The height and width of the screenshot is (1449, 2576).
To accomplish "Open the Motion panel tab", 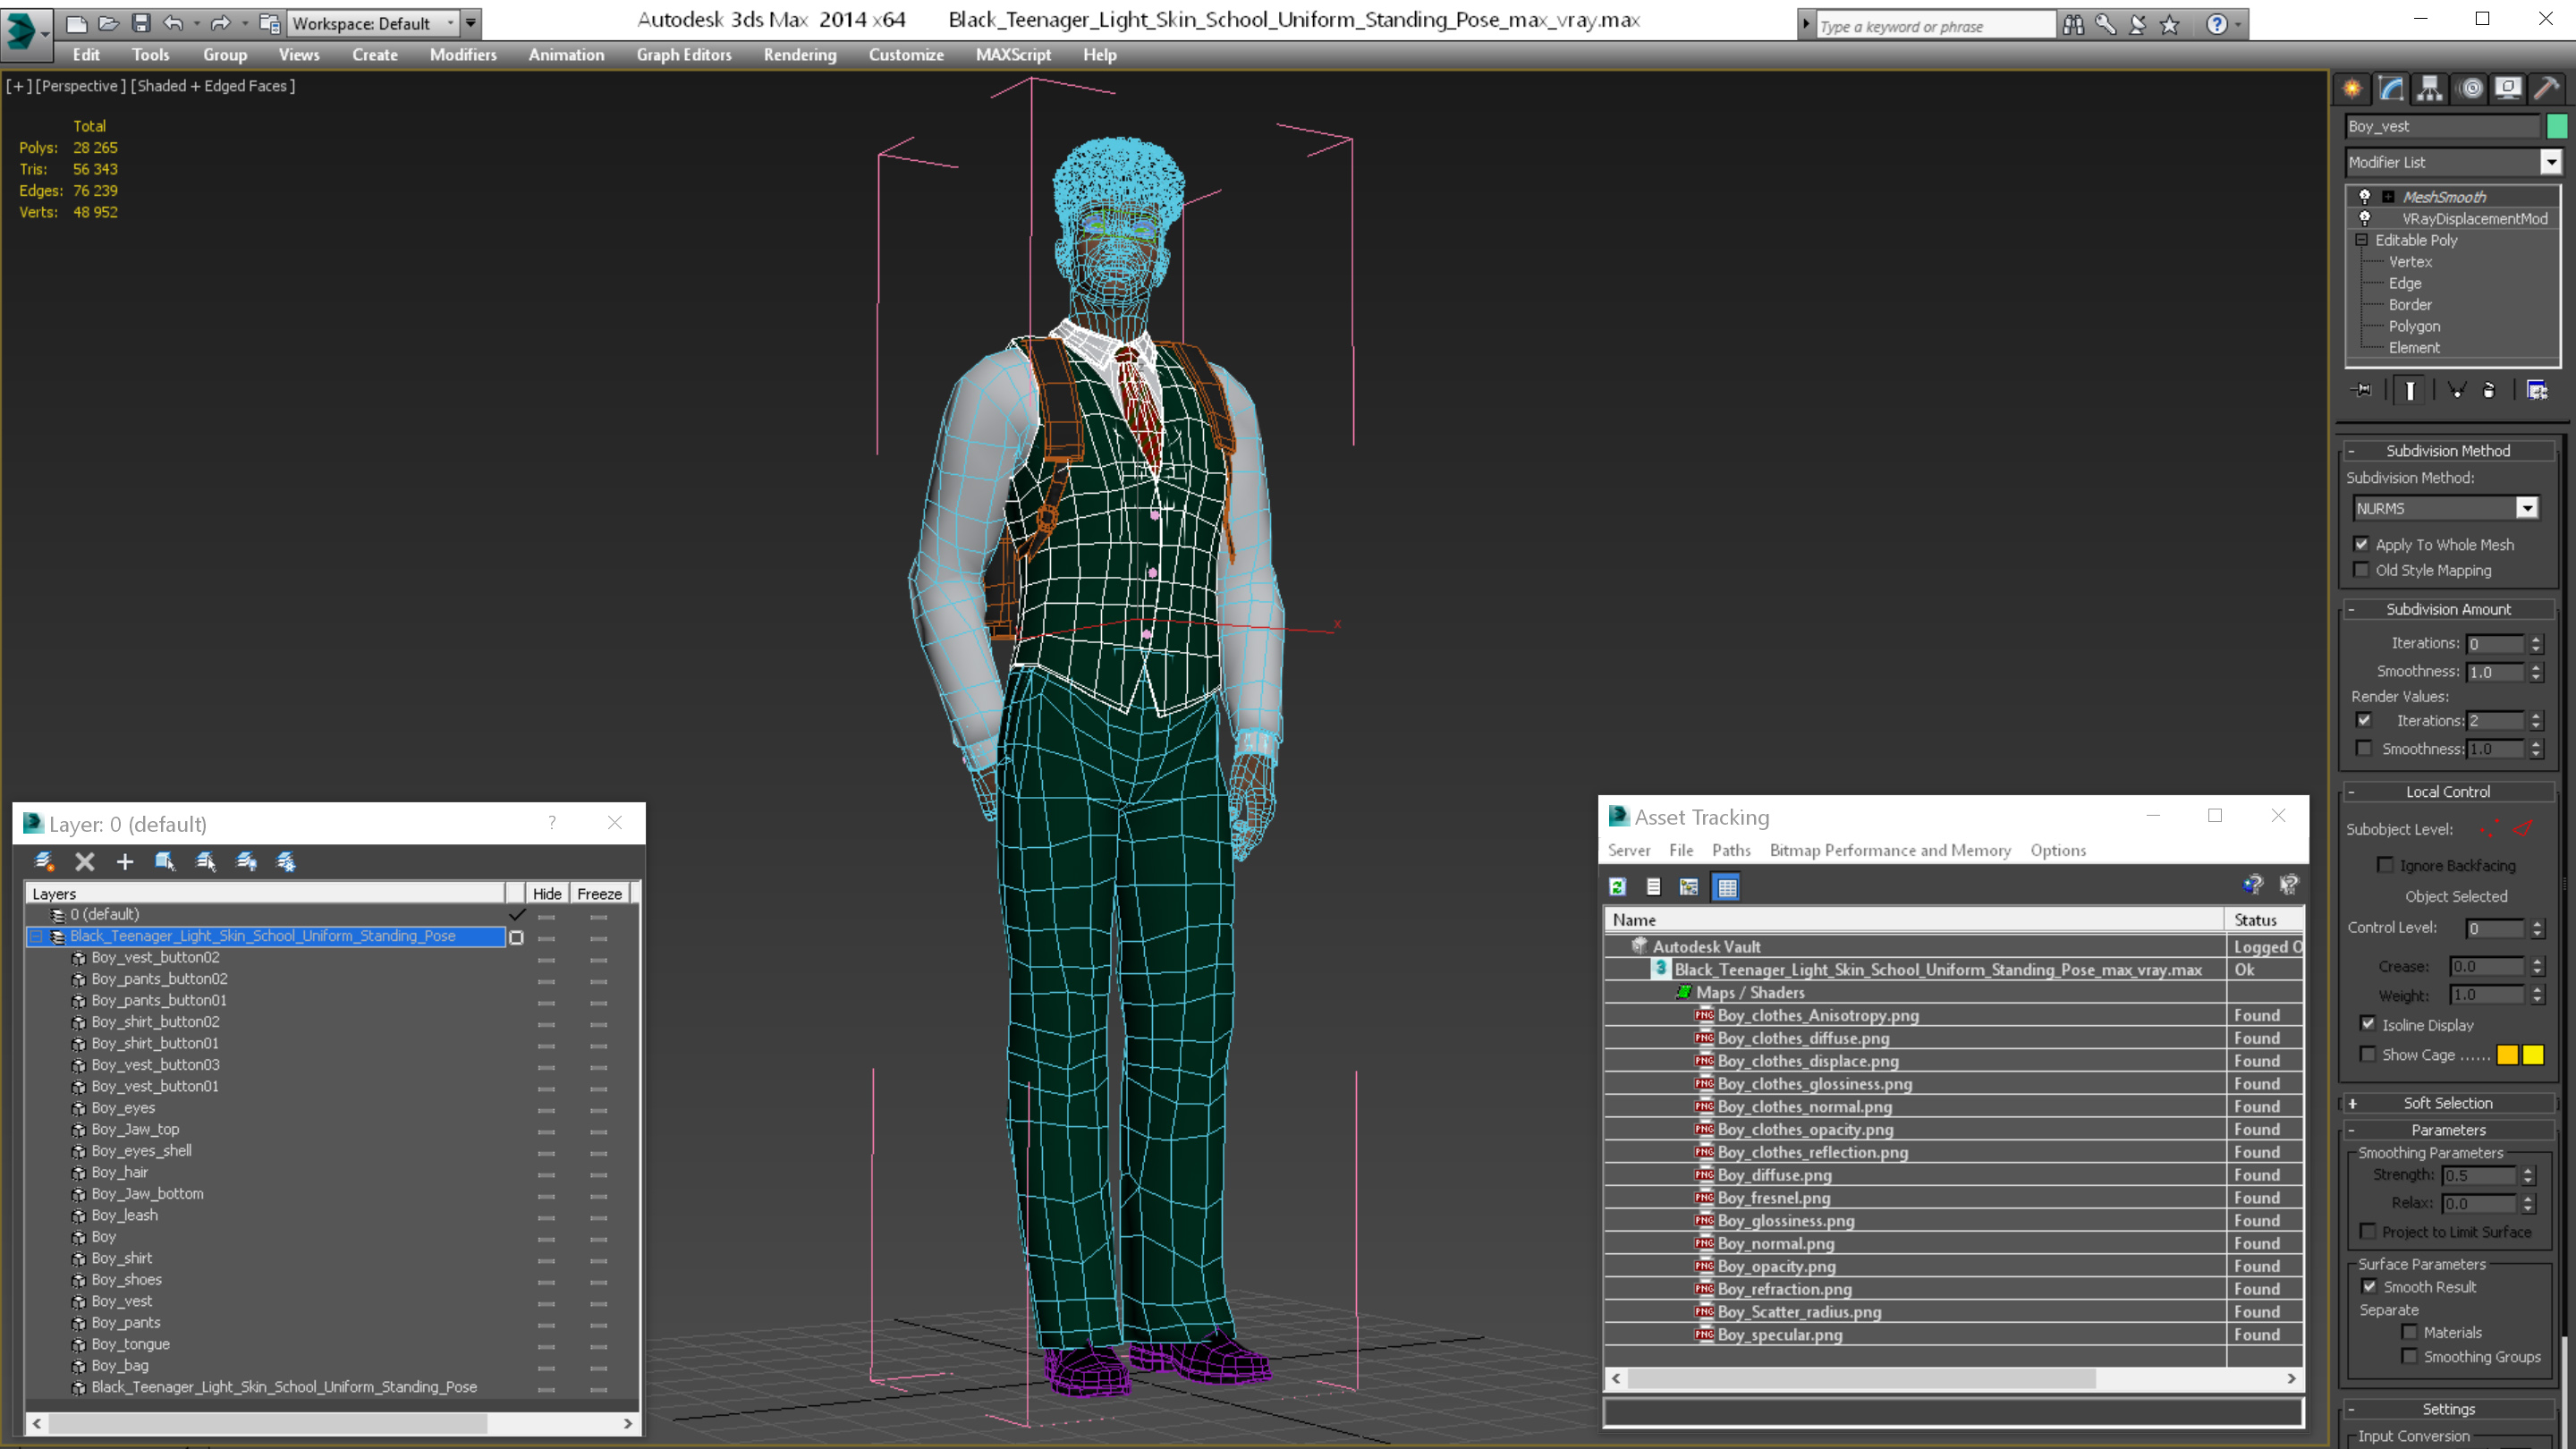I will [x=2470, y=88].
